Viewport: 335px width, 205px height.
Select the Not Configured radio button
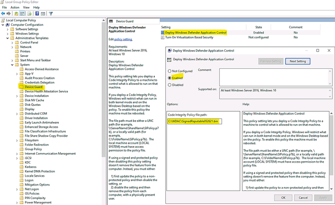pyautogui.click(x=170, y=71)
